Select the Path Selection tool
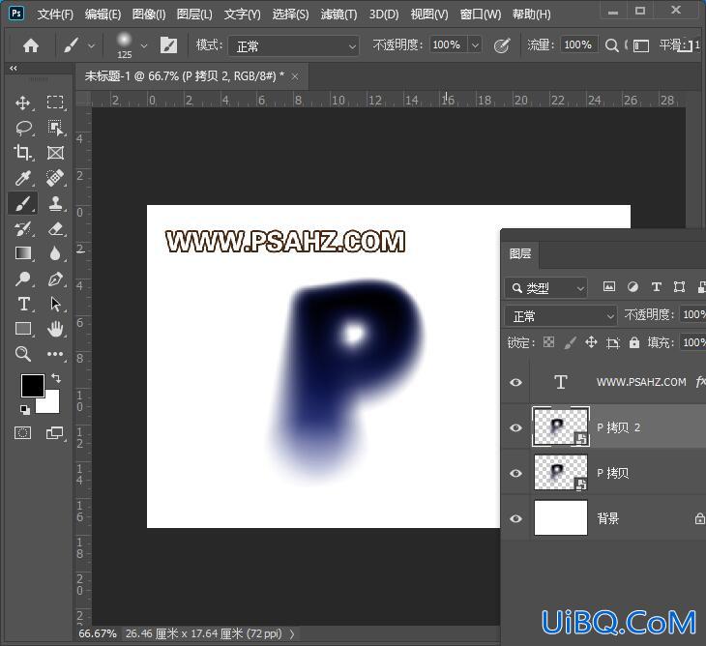 55,305
